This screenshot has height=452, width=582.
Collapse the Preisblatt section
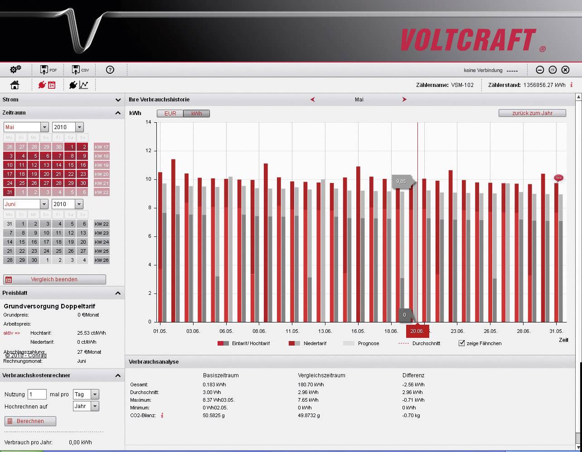click(118, 293)
